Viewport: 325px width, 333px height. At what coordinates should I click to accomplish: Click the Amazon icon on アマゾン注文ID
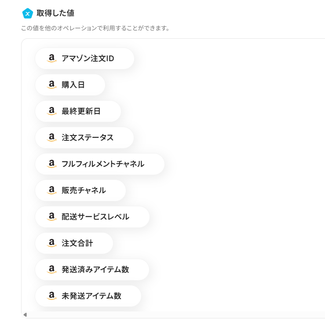(x=52, y=59)
